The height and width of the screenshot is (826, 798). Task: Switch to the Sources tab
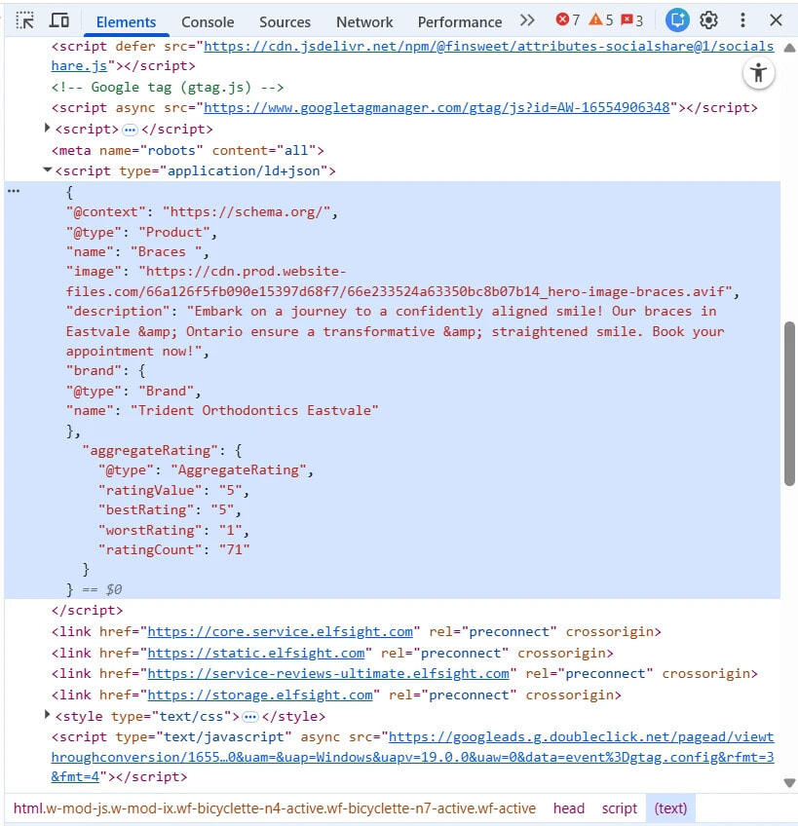pos(285,22)
